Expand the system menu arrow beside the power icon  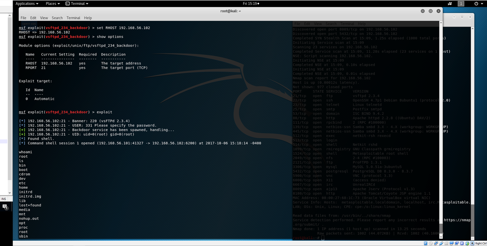click(481, 3)
